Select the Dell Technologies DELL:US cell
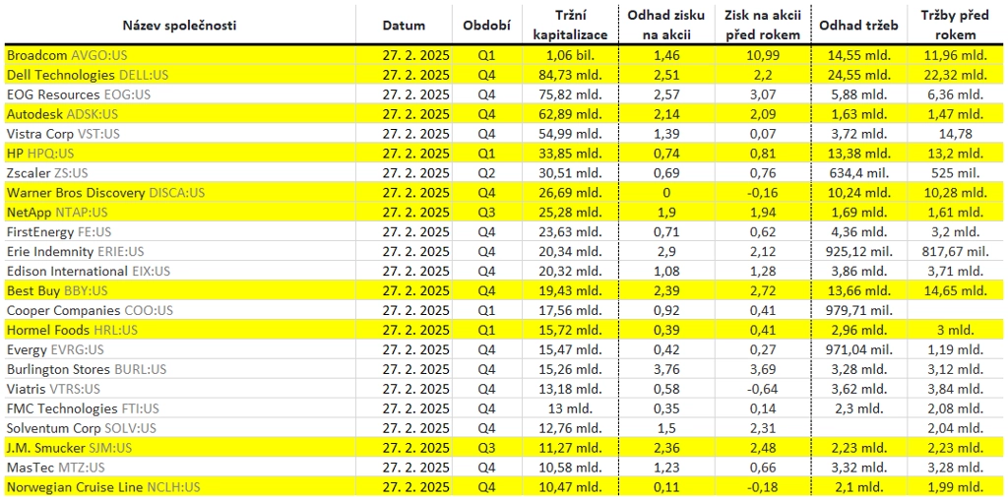 (x=179, y=75)
